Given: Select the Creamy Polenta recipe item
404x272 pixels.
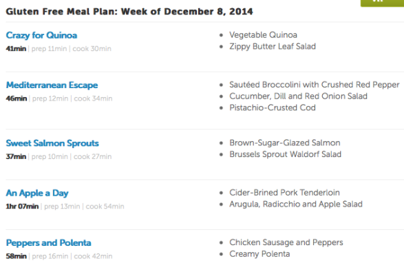Looking at the screenshot, I should coord(259,254).
